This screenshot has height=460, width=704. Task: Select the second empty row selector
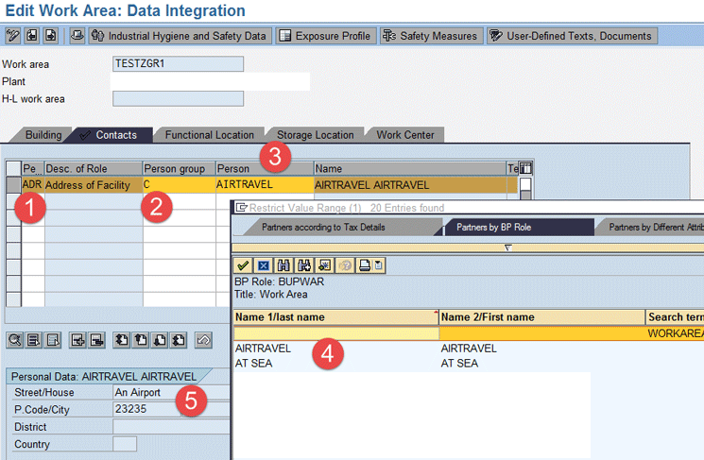click(x=12, y=217)
